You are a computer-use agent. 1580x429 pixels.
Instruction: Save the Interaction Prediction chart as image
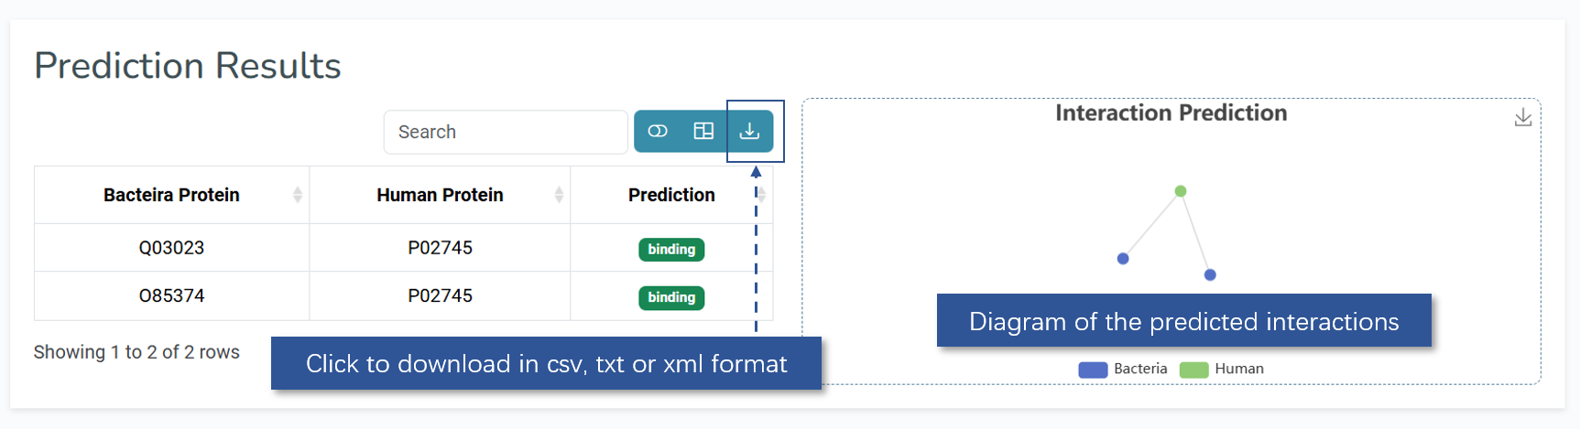click(1522, 118)
